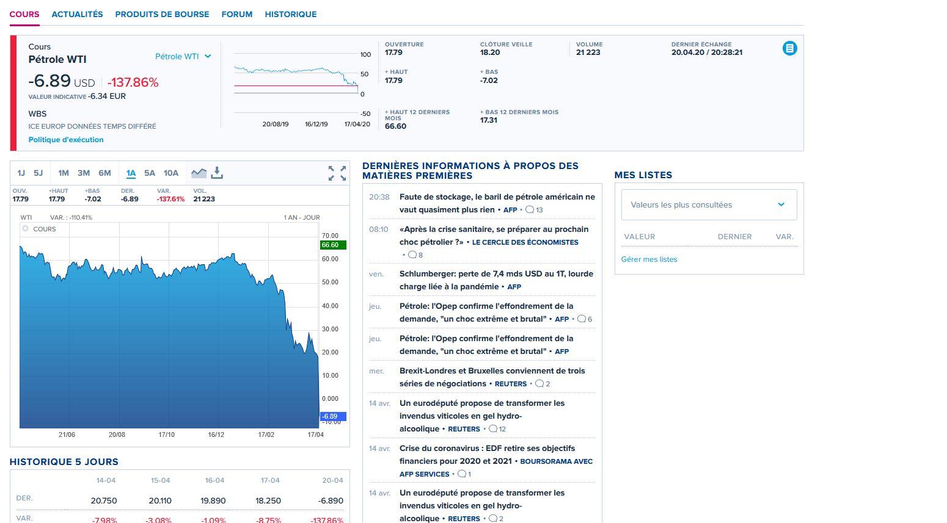
Task: Expand the Pétrole WTI quote dropdown
Action: (183, 57)
